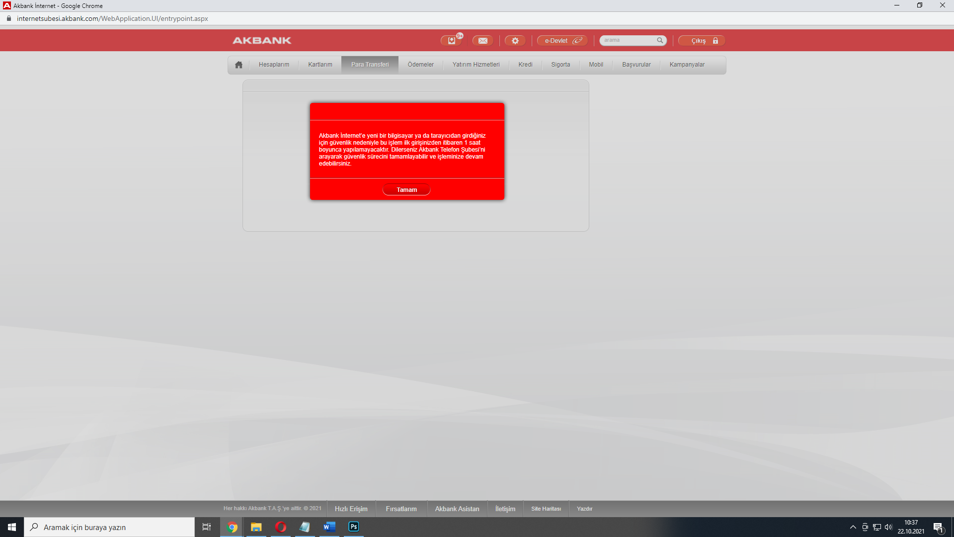The width and height of the screenshot is (954, 537).
Task: Open Opera browser from the taskbar
Action: tap(281, 527)
